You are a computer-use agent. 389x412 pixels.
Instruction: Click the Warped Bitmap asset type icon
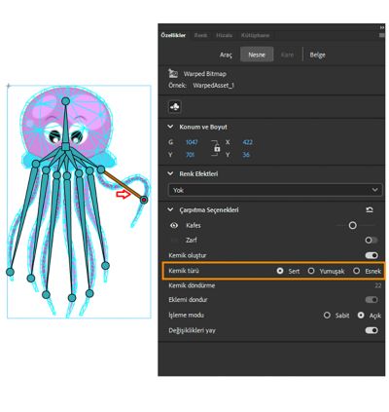click(x=173, y=74)
